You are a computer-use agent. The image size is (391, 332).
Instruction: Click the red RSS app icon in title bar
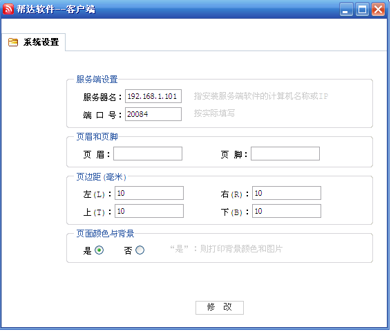click(x=8, y=9)
